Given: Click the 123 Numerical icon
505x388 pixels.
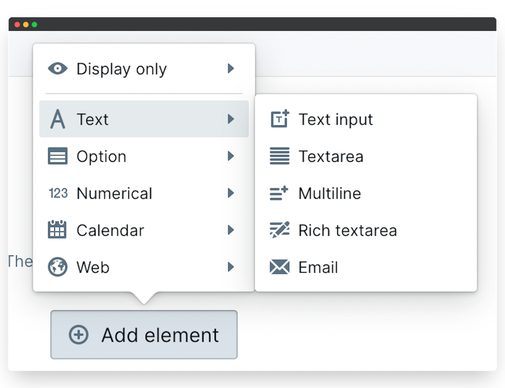Looking at the screenshot, I should click(58, 193).
